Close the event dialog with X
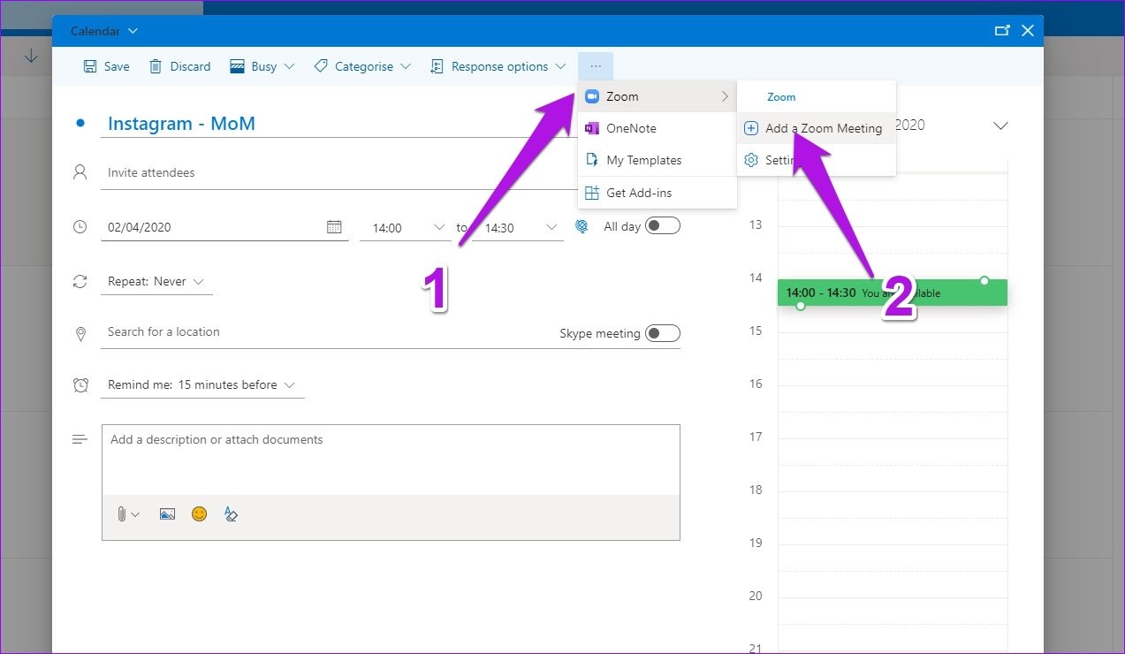Image resolution: width=1125 pixels, height=654 pixels. tap(1028, 30)
